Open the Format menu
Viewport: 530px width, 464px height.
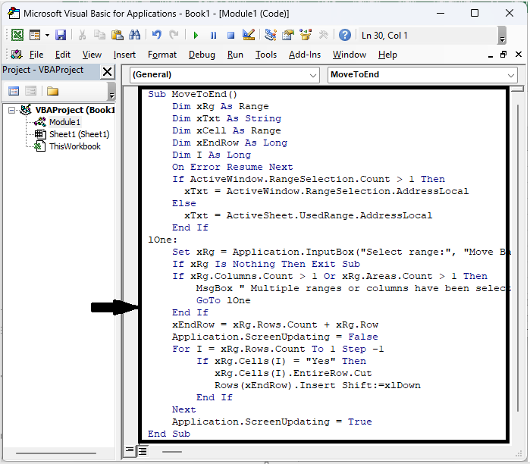coord(162,55)
